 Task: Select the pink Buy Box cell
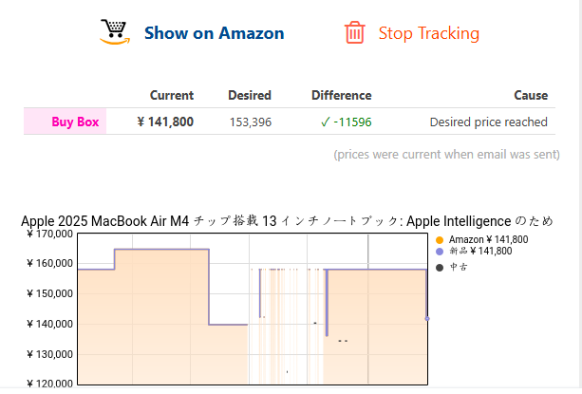[x=75, y=122]
